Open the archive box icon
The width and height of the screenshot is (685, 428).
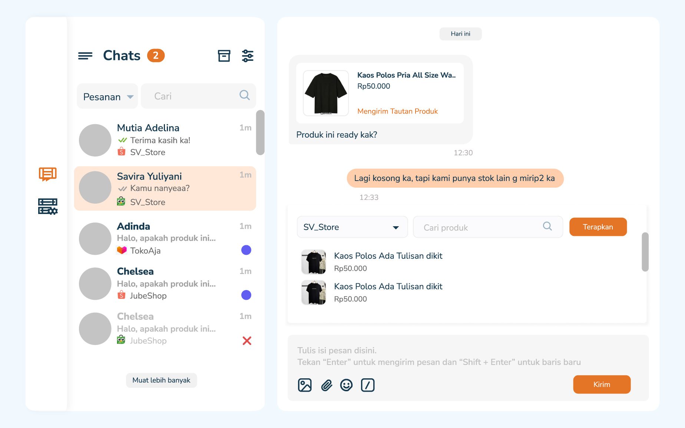[224, 56]
